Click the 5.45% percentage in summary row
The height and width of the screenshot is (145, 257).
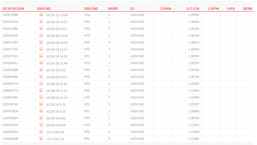[x=231, y=9]
